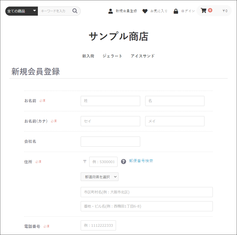Screen dimensions: 237x235
Task: Click the postal code input field
Action: (103, 162)
